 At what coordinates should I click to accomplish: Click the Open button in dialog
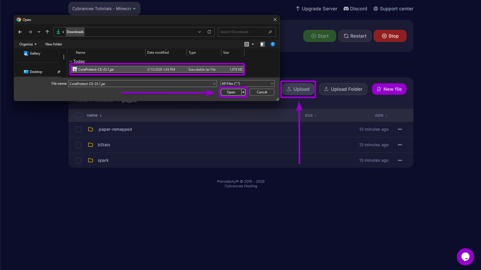tap(231, 92)
